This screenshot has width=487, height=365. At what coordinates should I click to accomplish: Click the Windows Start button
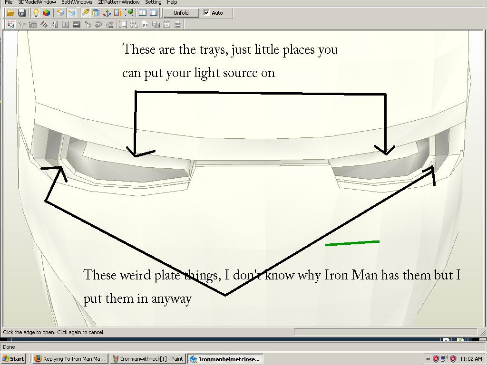pyautogui.click(x=13, y=359)
